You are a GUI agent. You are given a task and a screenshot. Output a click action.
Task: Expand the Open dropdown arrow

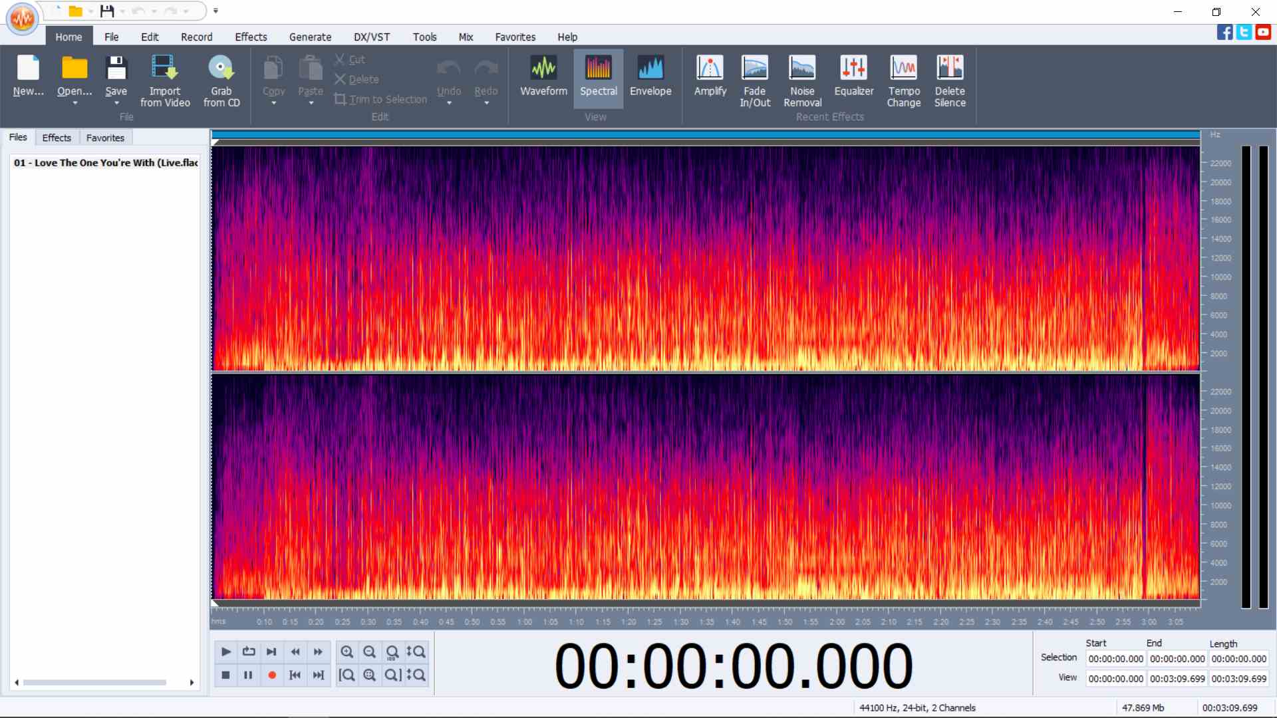coord(74,104)
